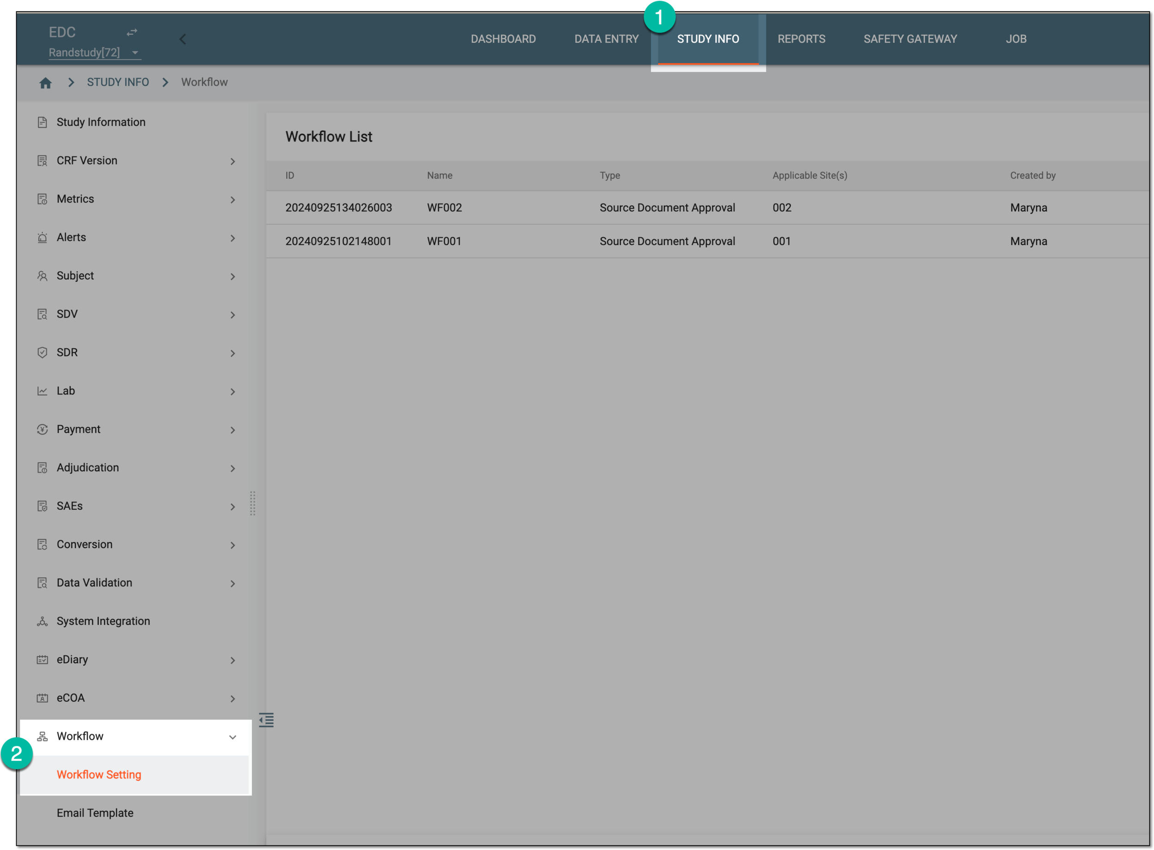Click the SDR shield icon

pos(42,353)
